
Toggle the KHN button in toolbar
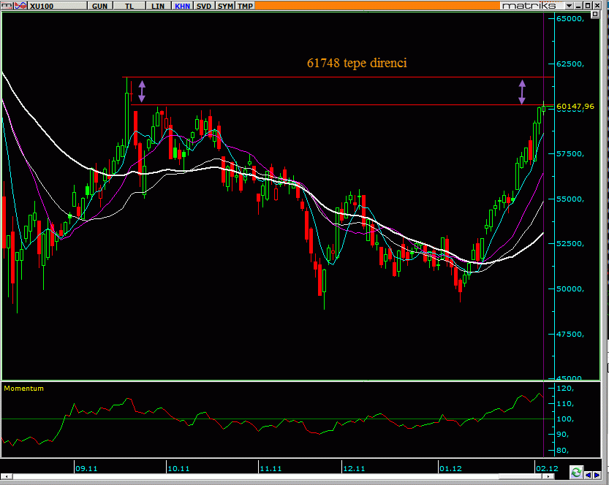[x=182, y=6]
